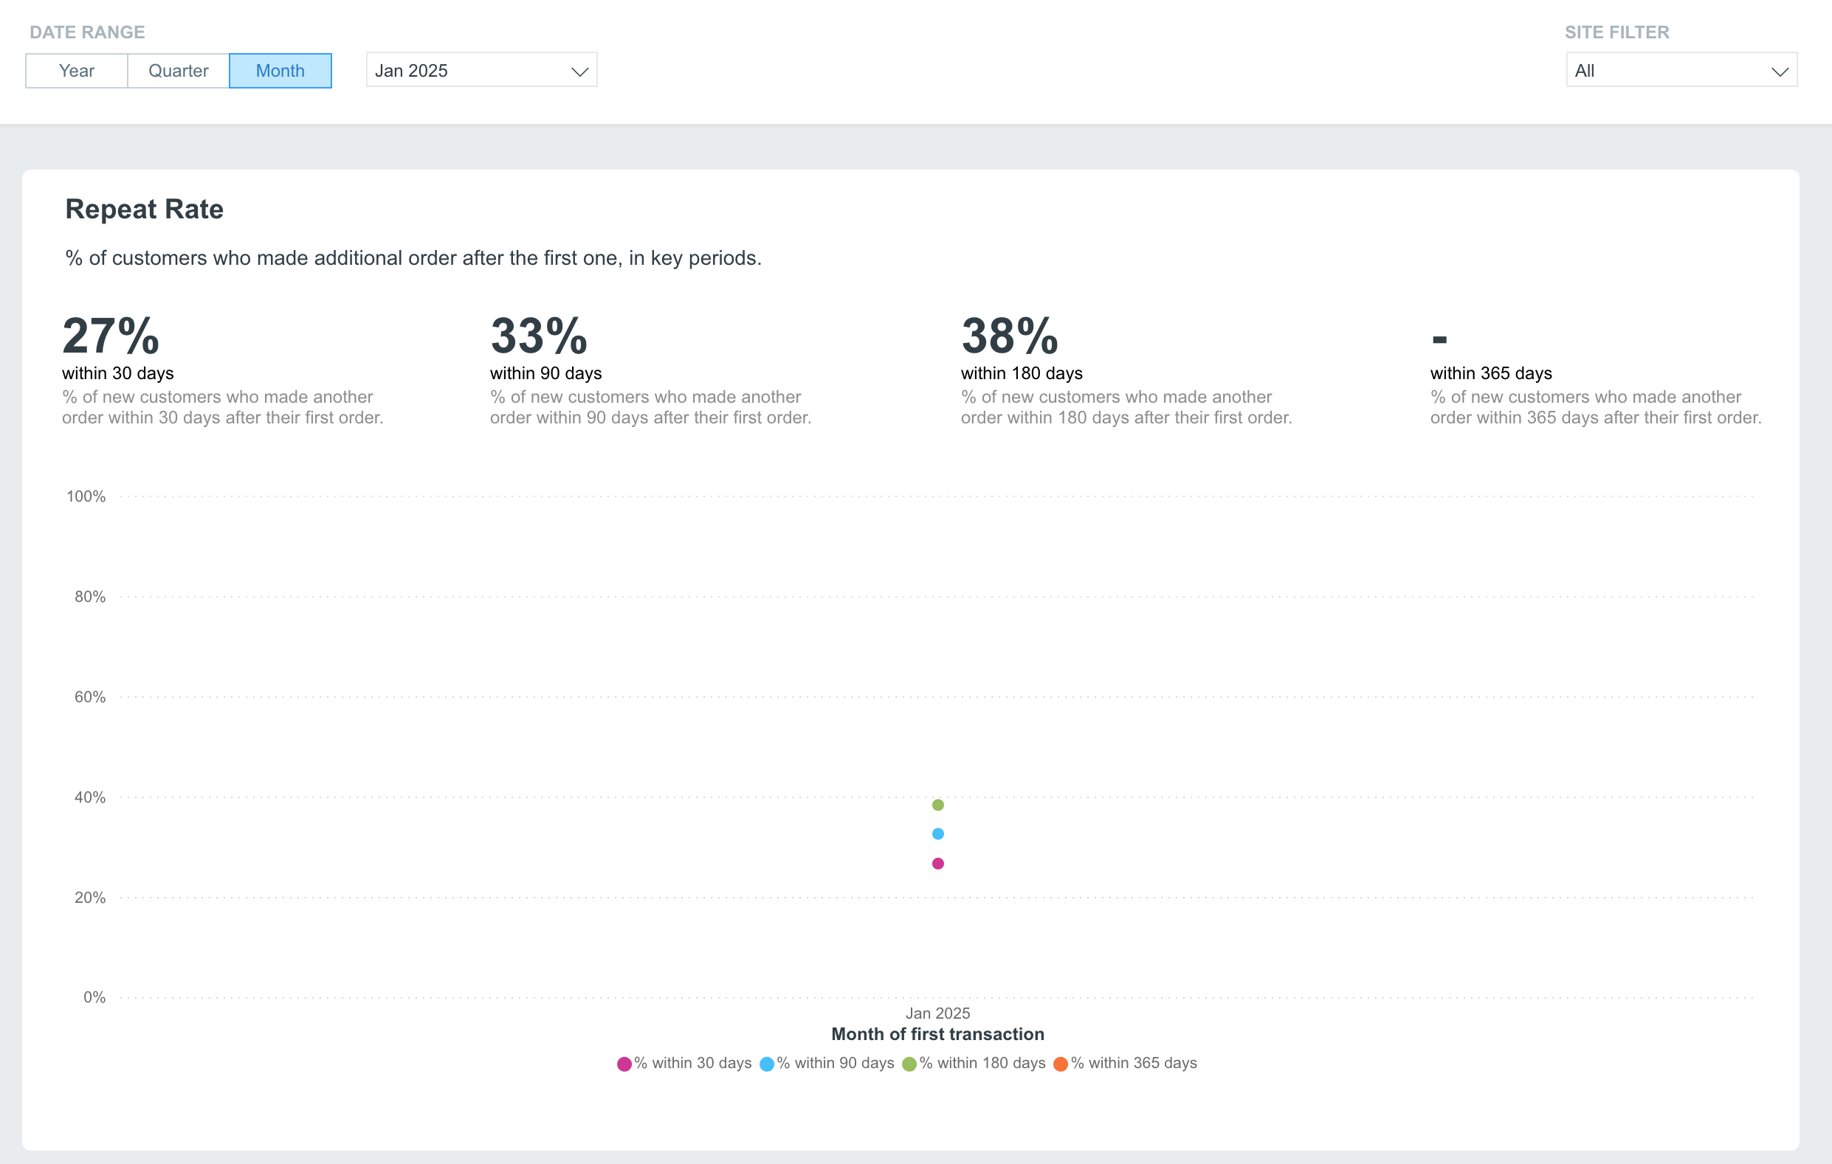Click the 'within 30 days' metric label
The height and width of the screenshot is (1164, 1832).
(118, 373)
